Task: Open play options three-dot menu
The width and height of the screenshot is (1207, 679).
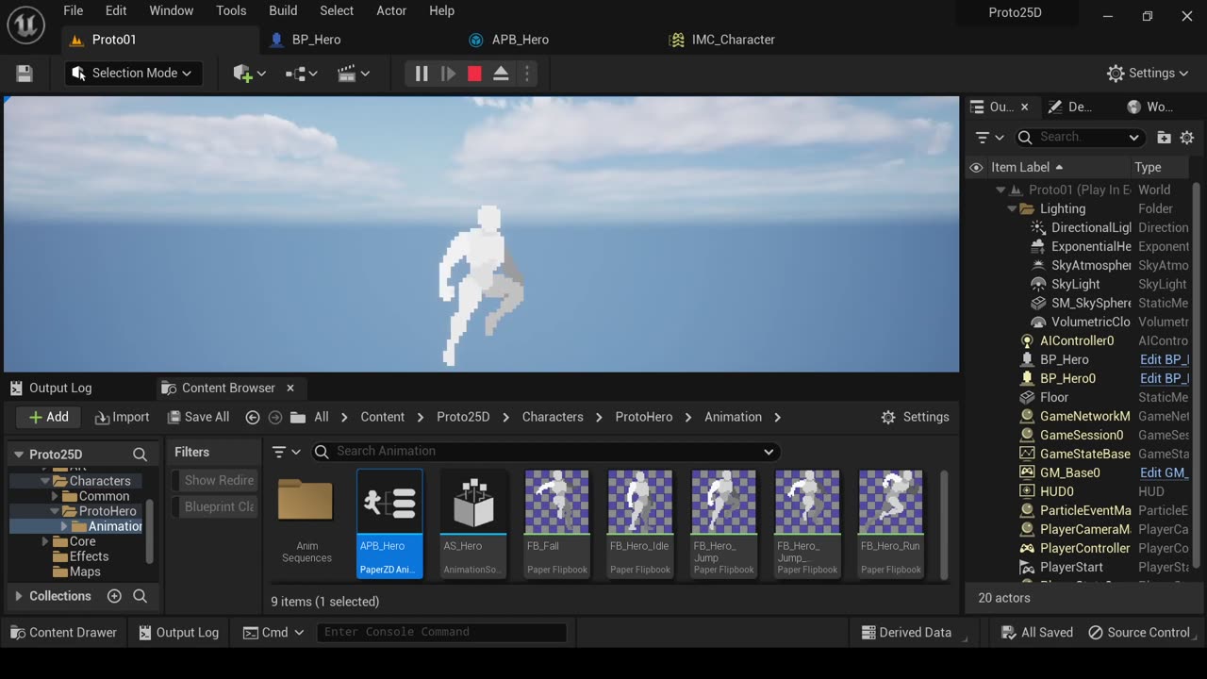Action: (x=527, y=74)
